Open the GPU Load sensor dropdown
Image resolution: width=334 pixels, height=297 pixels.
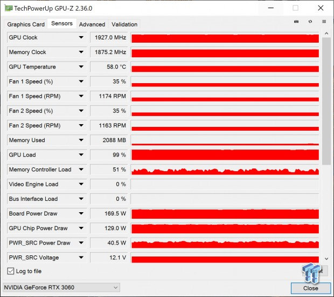coord(81,155)
